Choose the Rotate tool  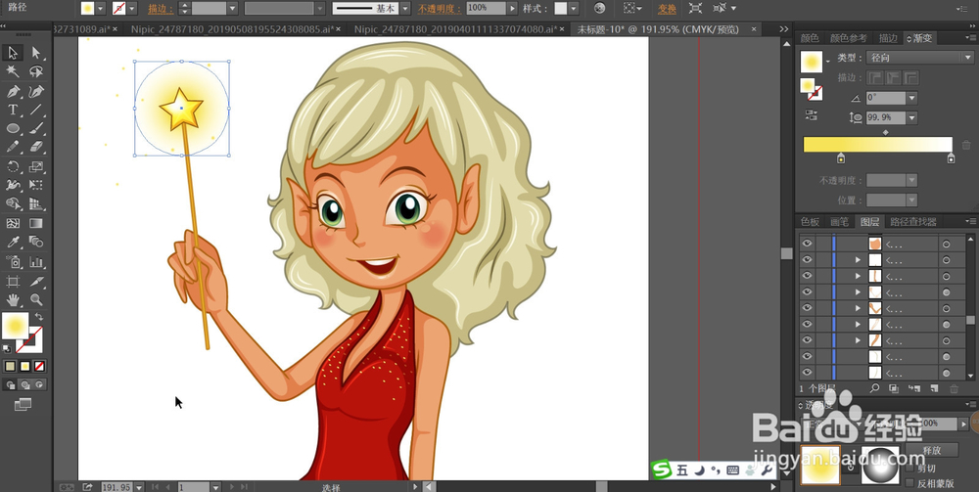pyautogui.click(x=13, y=166)
